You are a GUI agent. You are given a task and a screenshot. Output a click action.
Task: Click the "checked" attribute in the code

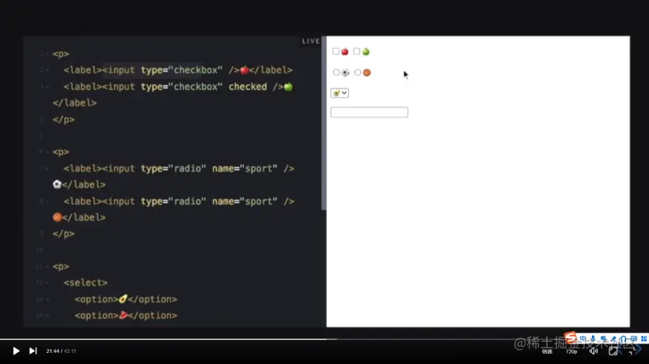(248, 87)
